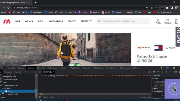Toggle device toolbar in DevTools
180x101 pixels.
[2, 68]
